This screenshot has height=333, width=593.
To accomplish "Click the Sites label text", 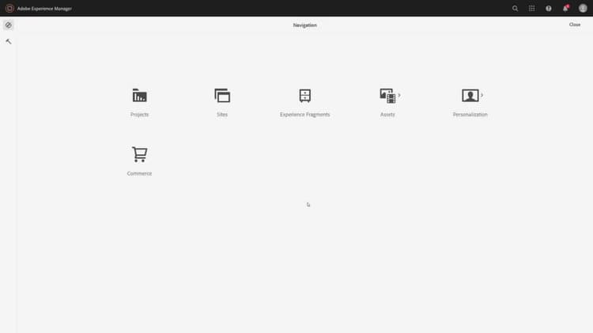I will [x=222, y=115].
